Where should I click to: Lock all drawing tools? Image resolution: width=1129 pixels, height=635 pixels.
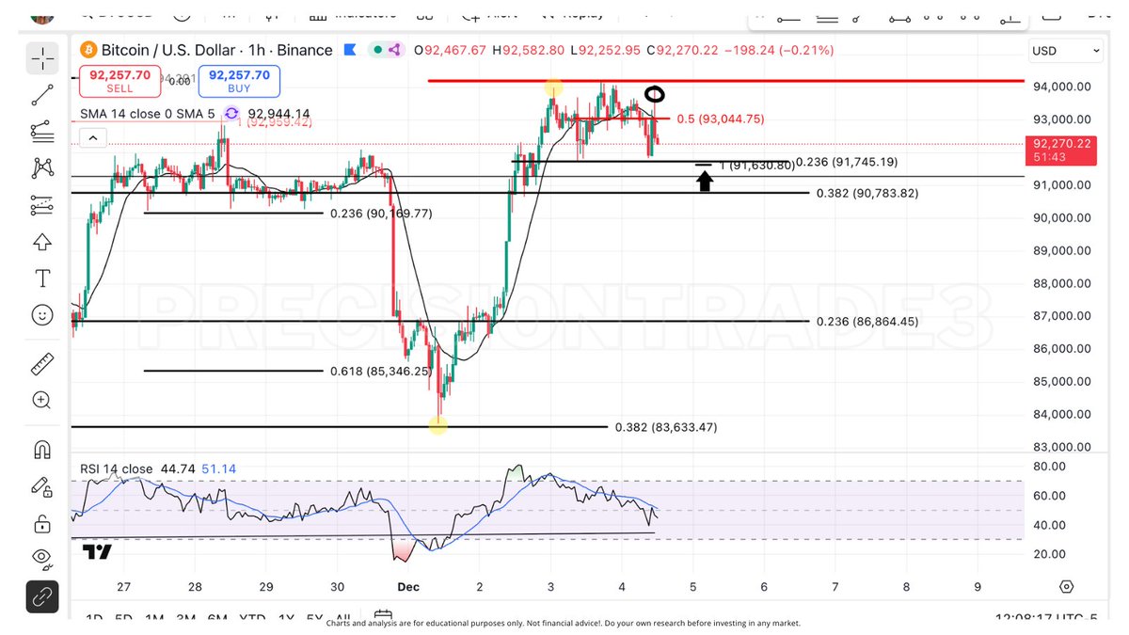coord(42,523)
